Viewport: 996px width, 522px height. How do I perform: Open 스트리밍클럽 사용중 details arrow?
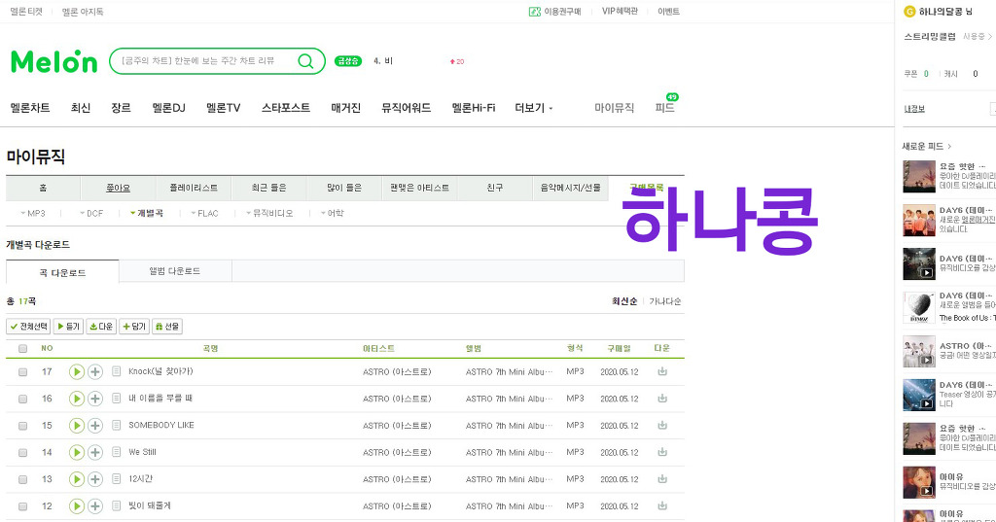[989, 37]
